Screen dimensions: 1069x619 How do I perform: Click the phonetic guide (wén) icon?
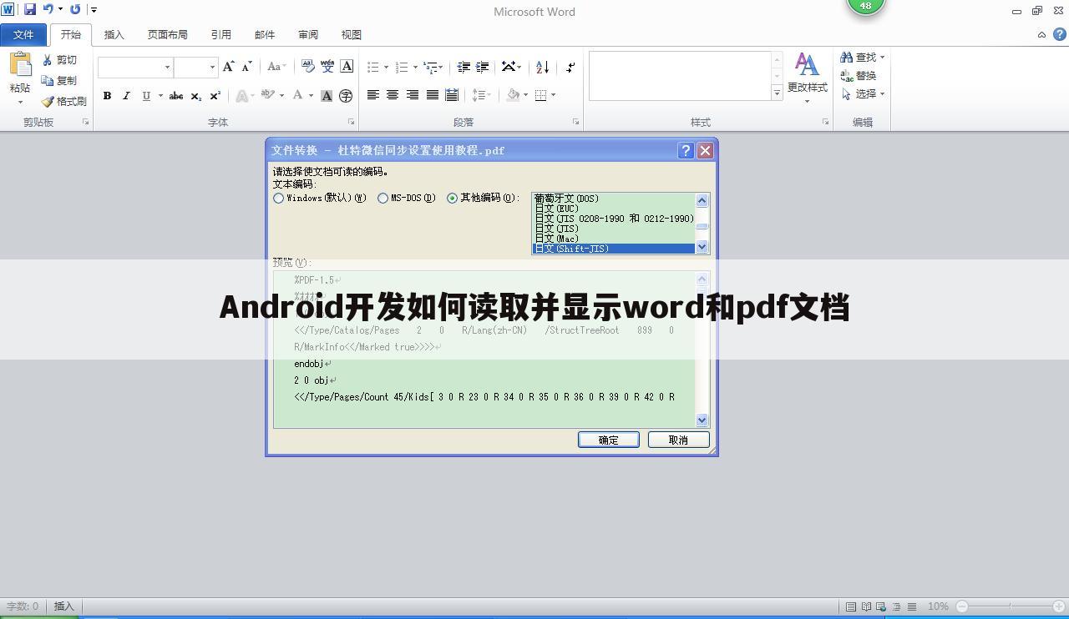coord(327,67)
